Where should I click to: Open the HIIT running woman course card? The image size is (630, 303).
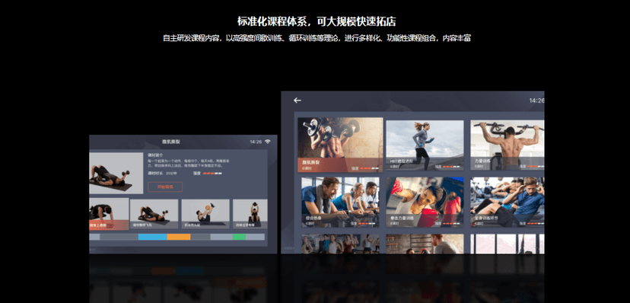[x=425, y=145]
